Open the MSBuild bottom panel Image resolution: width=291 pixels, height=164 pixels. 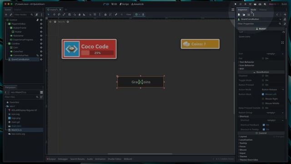click(128, 159)
